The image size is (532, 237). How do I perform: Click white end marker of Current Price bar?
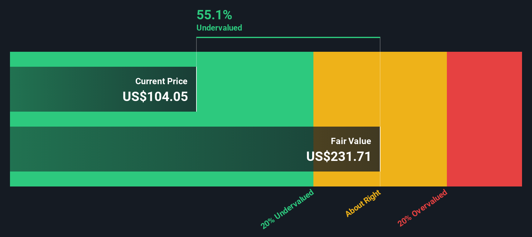point(196,89)
